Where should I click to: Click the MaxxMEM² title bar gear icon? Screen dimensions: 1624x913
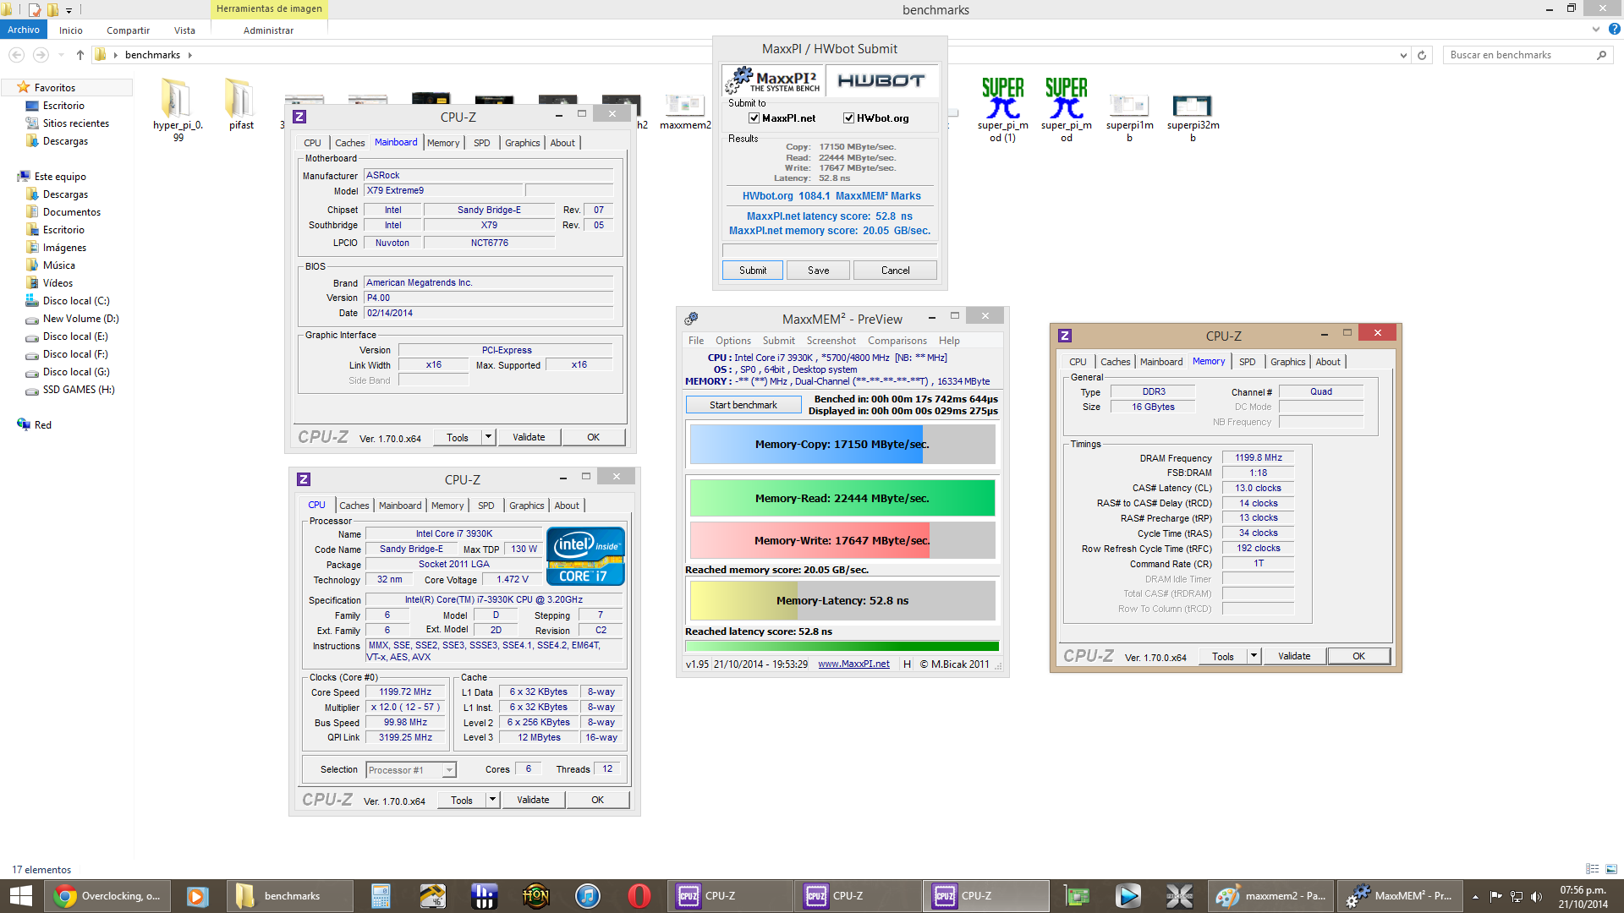691,319
